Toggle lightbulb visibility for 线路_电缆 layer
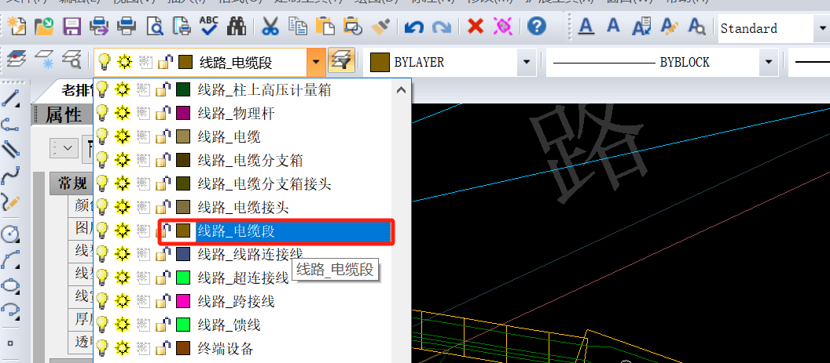The image size is (830, 363). (x=102, y=137)
